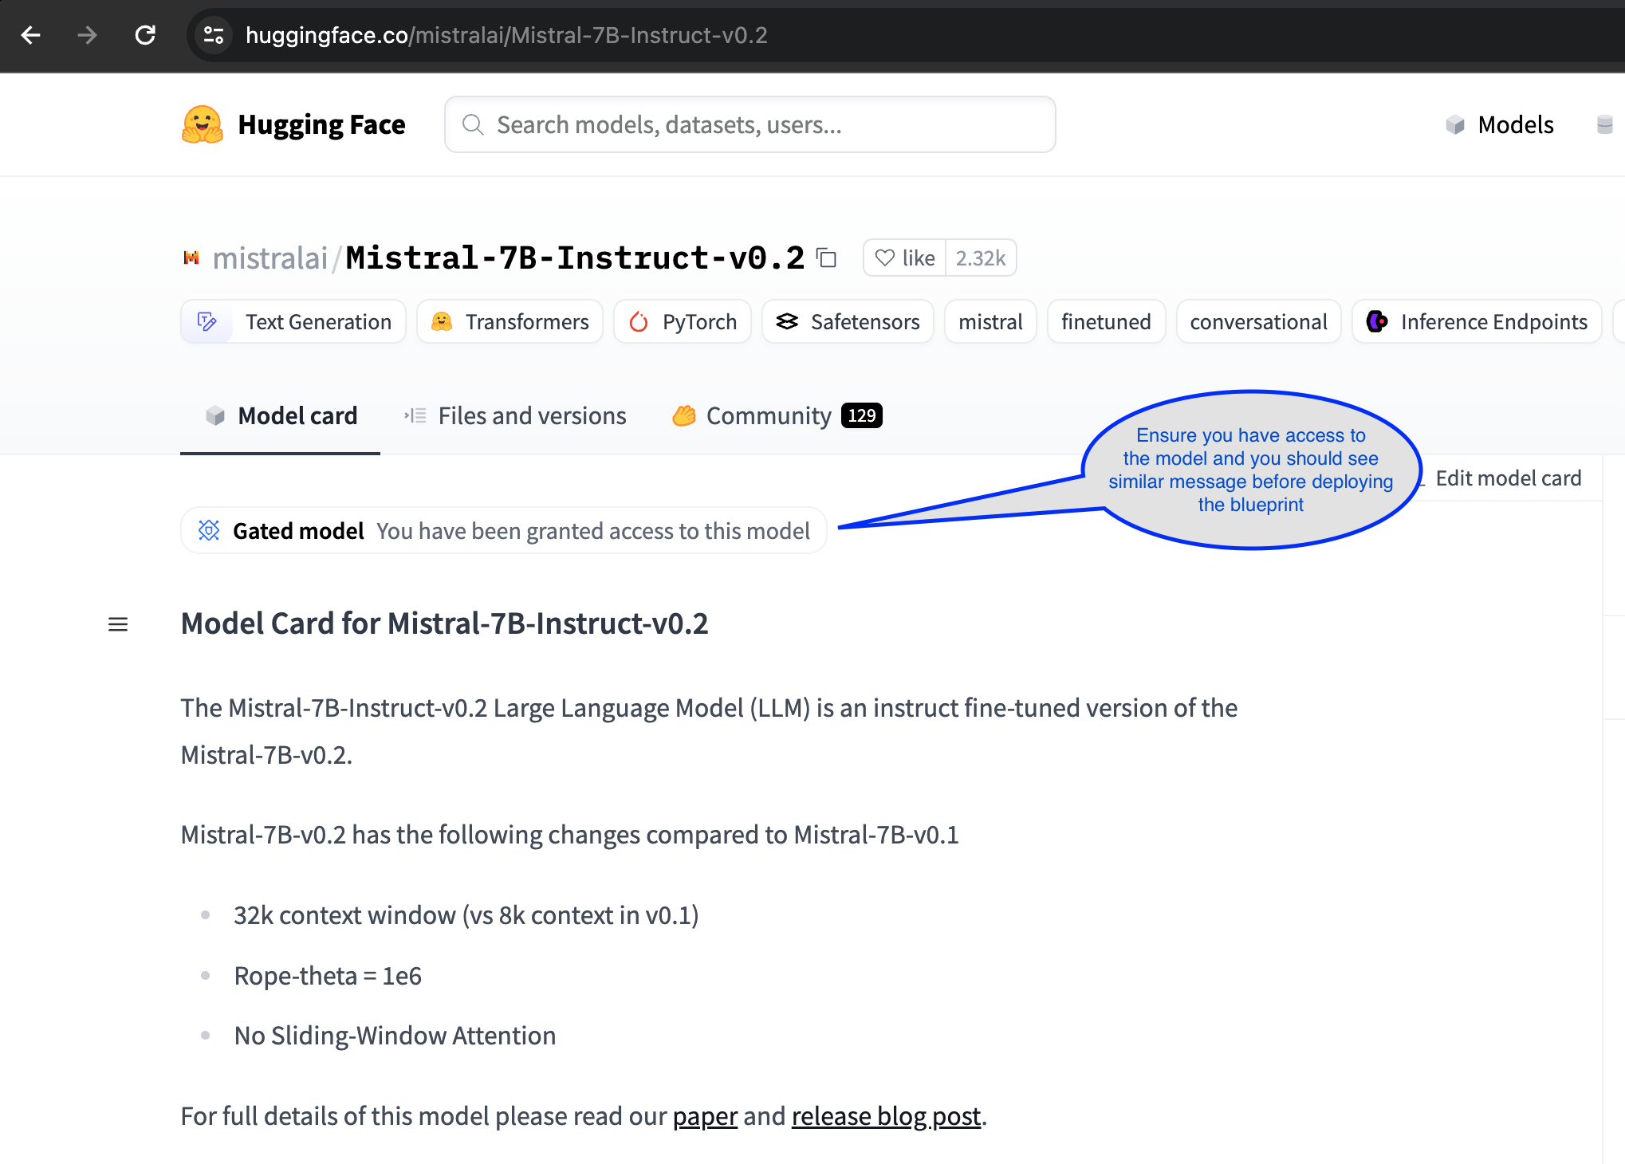The height and width of the screenshot is (1164, 1625).
Task: Open the table of contents hamburger icon
Action: click(x=118, y=624)
